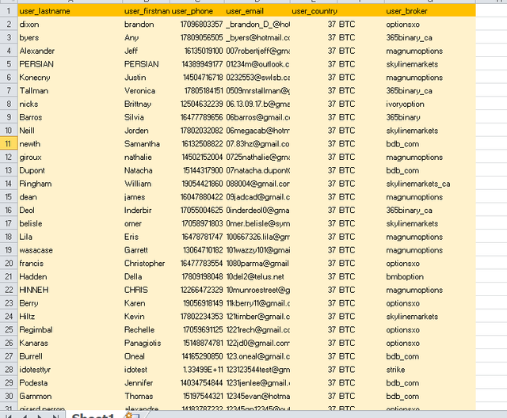This screenshot has height=418, width=507.
Task: Click the Tallman lastname cell
Action: (x=71, y=90)
